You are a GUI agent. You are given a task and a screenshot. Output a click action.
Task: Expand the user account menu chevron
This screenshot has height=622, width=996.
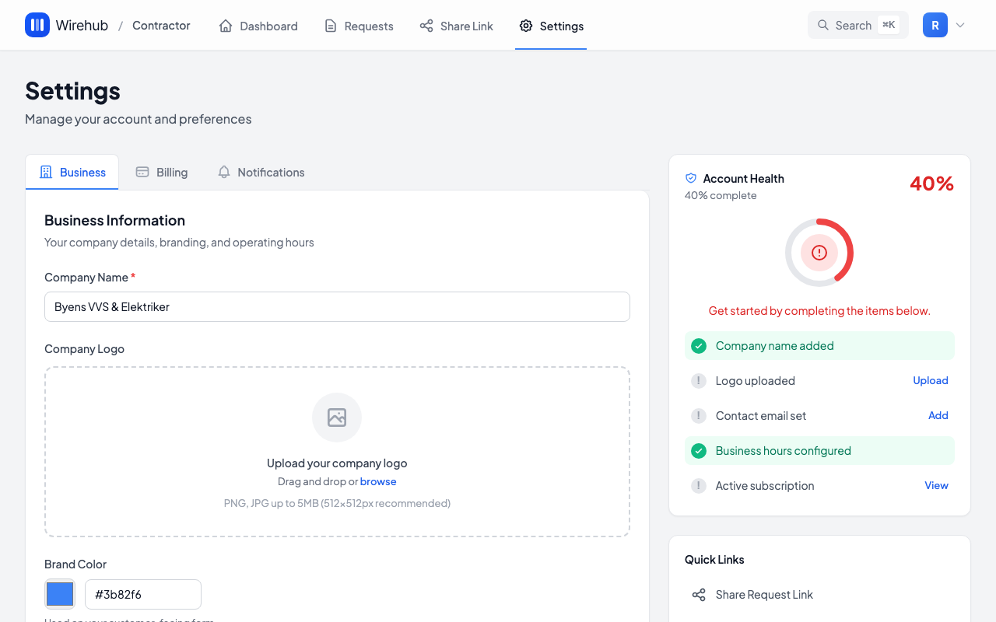point(960,25)
